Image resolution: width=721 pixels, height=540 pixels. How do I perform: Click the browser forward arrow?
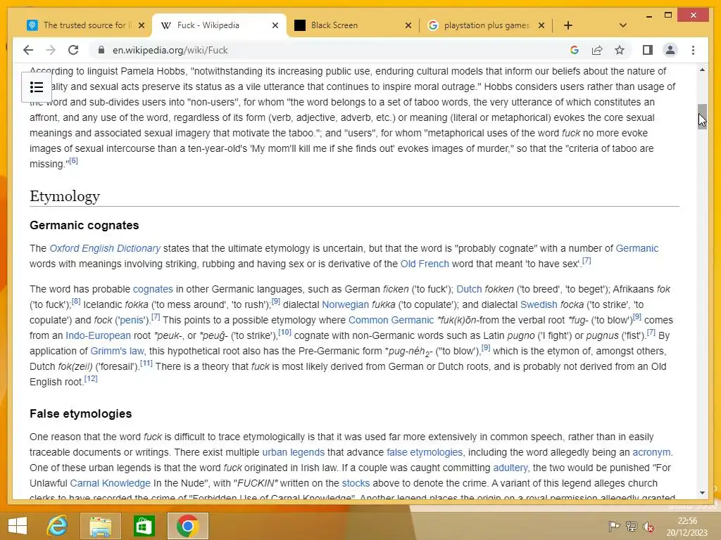(51, 50)
